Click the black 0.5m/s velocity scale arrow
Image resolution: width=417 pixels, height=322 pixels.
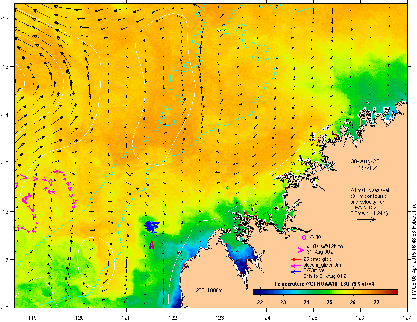366,219
